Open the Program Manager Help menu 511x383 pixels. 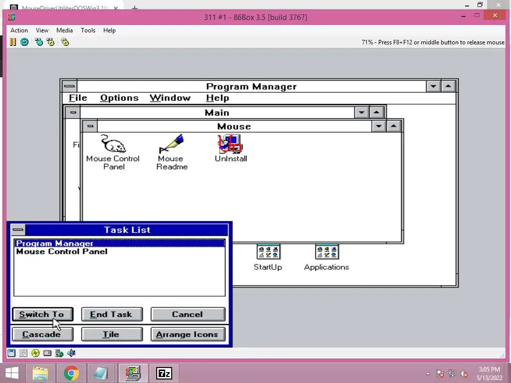click(218, 98)
